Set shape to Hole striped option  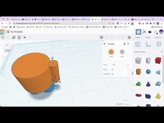122,52
